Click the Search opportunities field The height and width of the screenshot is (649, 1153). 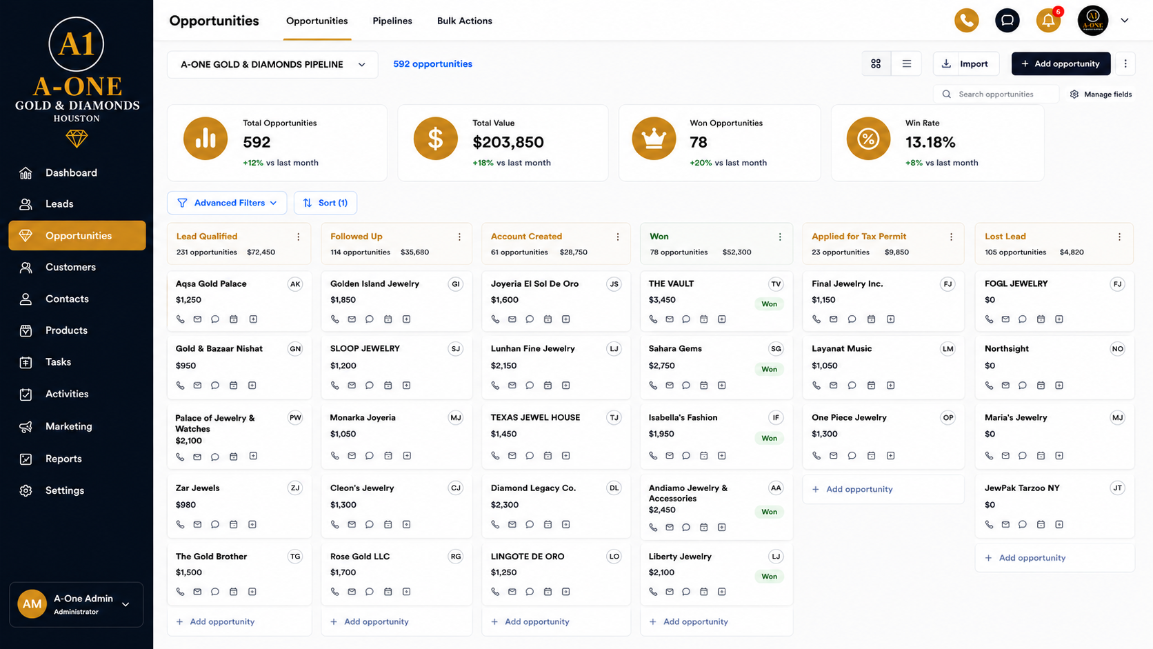996,94
